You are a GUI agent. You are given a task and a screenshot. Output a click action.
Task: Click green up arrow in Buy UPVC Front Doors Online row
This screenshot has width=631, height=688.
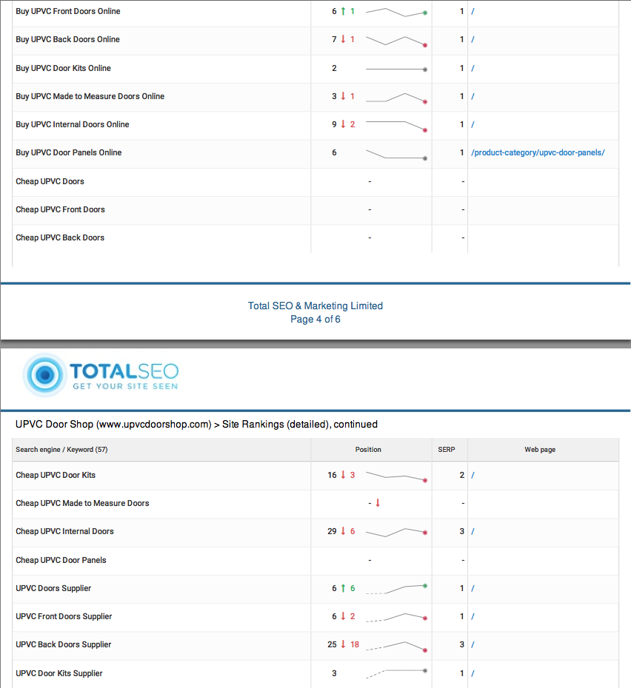[x=343, y=11]
